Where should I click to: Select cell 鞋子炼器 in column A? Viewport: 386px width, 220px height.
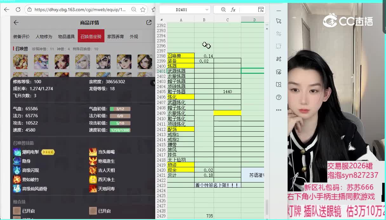pos(181,92)
